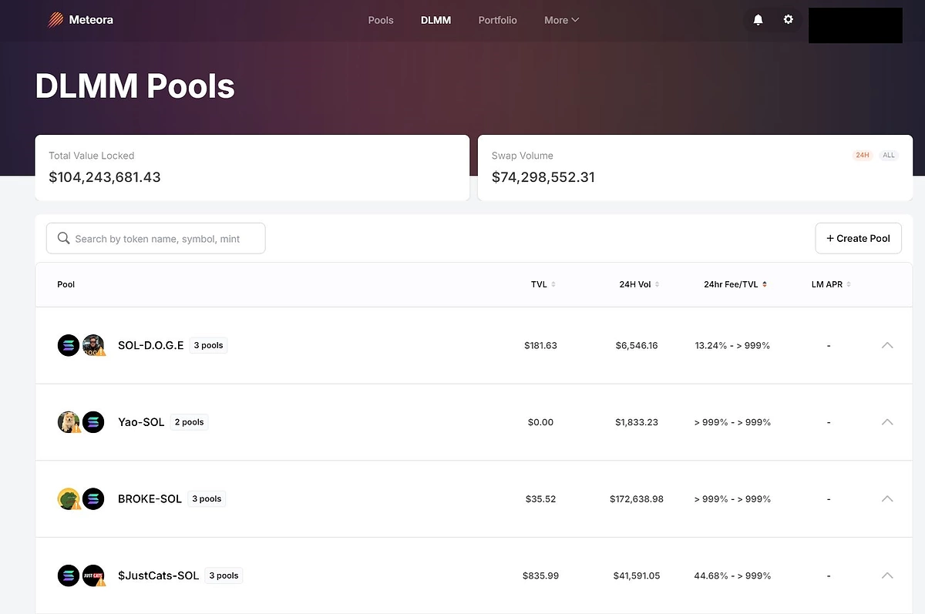The width and height of the screenshot is (925, 614).
Task: Focus the token search field
Action: (x=156, y=239)
